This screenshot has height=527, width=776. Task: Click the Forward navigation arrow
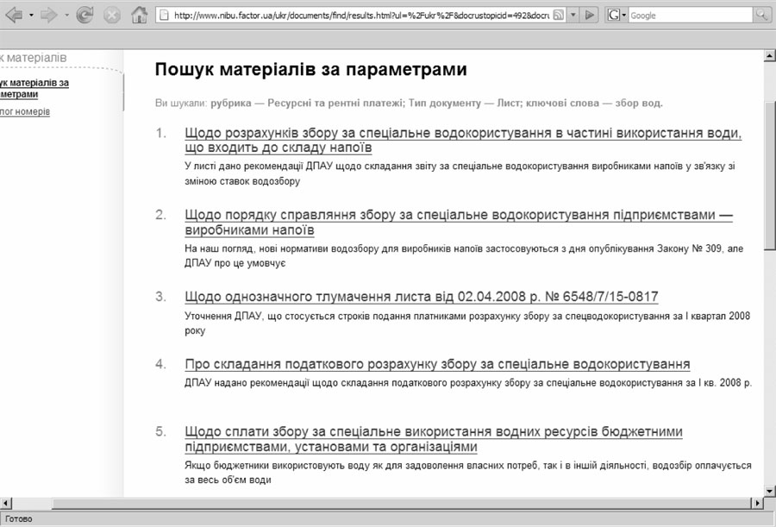tap(48, 15)
